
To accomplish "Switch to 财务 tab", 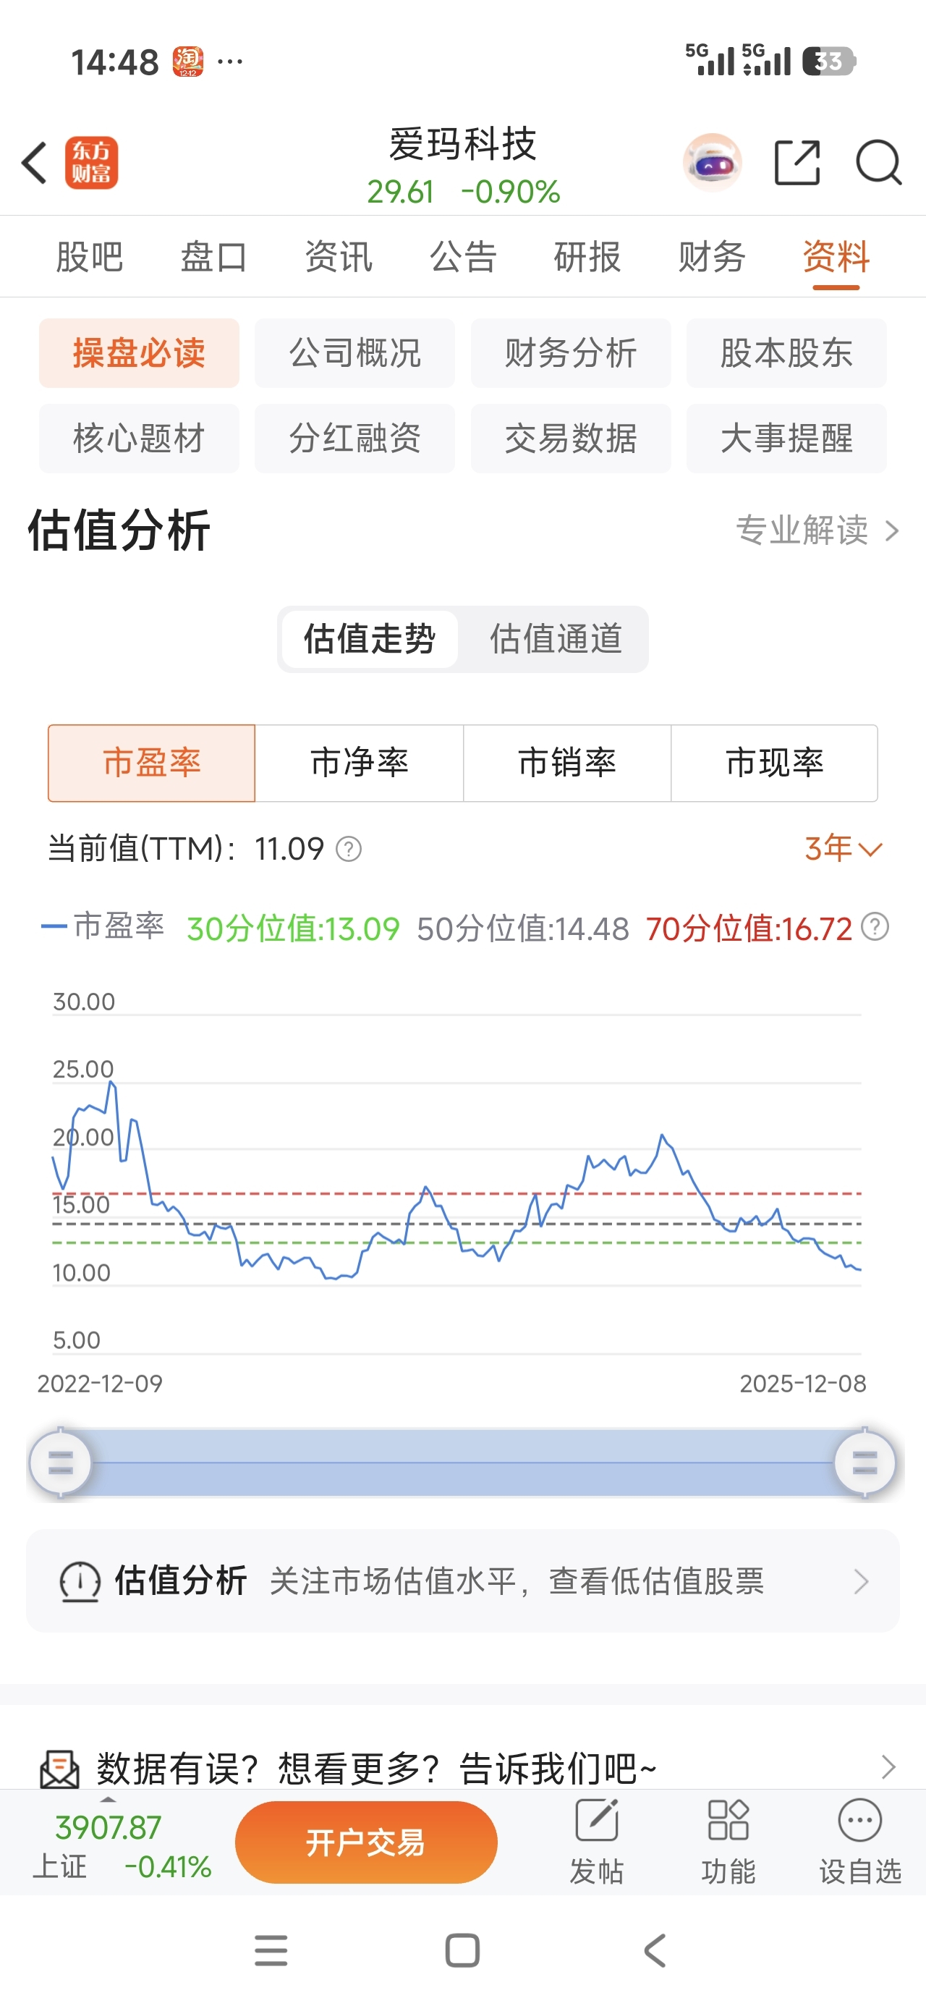I will (712, 257).
